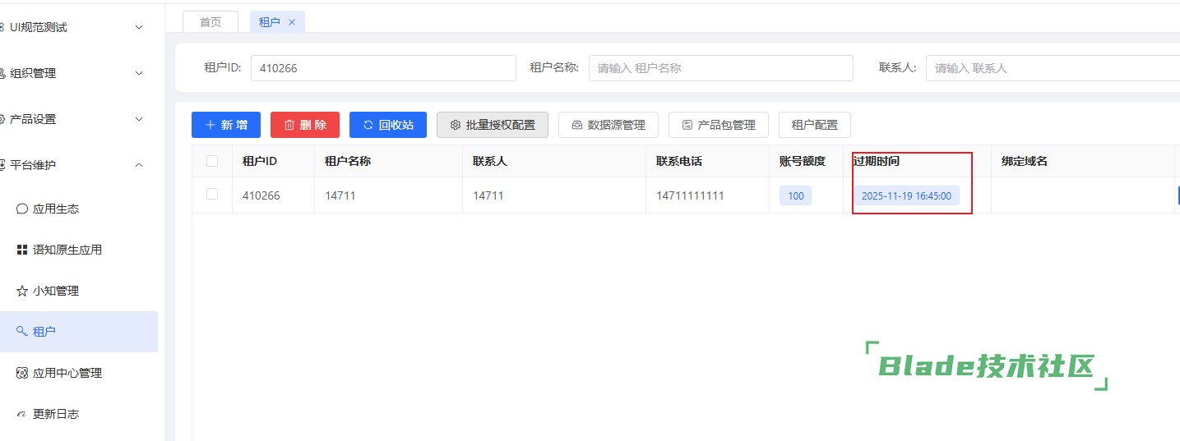
Task: Expand the UI规范测试 sidebar menu
Action: coord(139,27)
